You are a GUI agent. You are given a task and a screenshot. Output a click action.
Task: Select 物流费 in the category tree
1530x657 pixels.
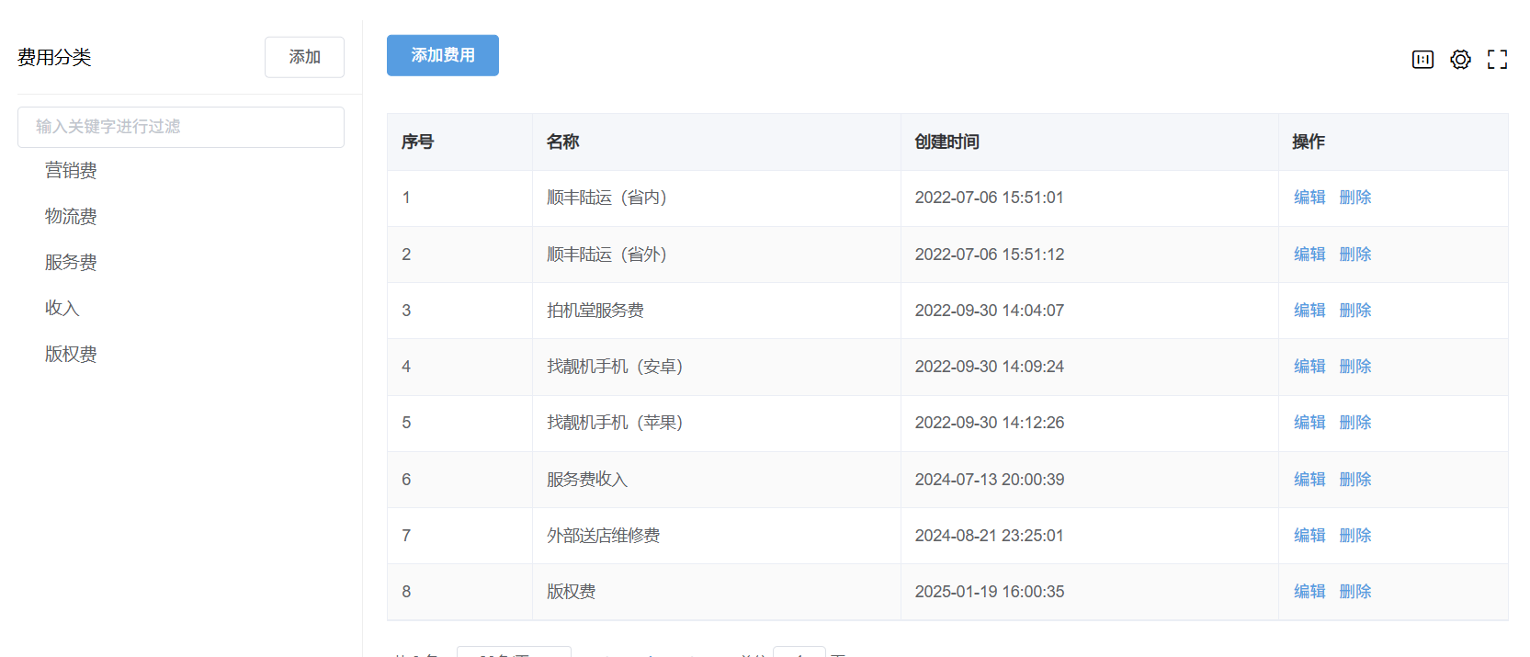[71, 216]
